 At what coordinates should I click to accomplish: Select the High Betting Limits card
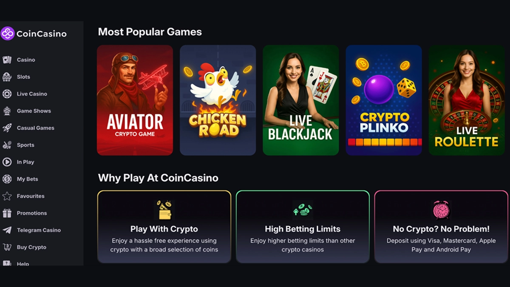[x=303, y=226]
